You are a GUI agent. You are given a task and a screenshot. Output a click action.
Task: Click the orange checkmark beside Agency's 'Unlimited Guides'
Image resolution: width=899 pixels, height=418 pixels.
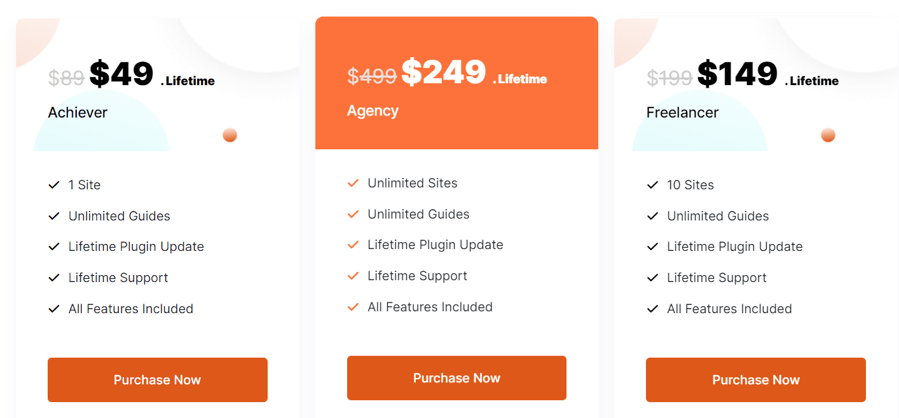click(x=353, y=214)
